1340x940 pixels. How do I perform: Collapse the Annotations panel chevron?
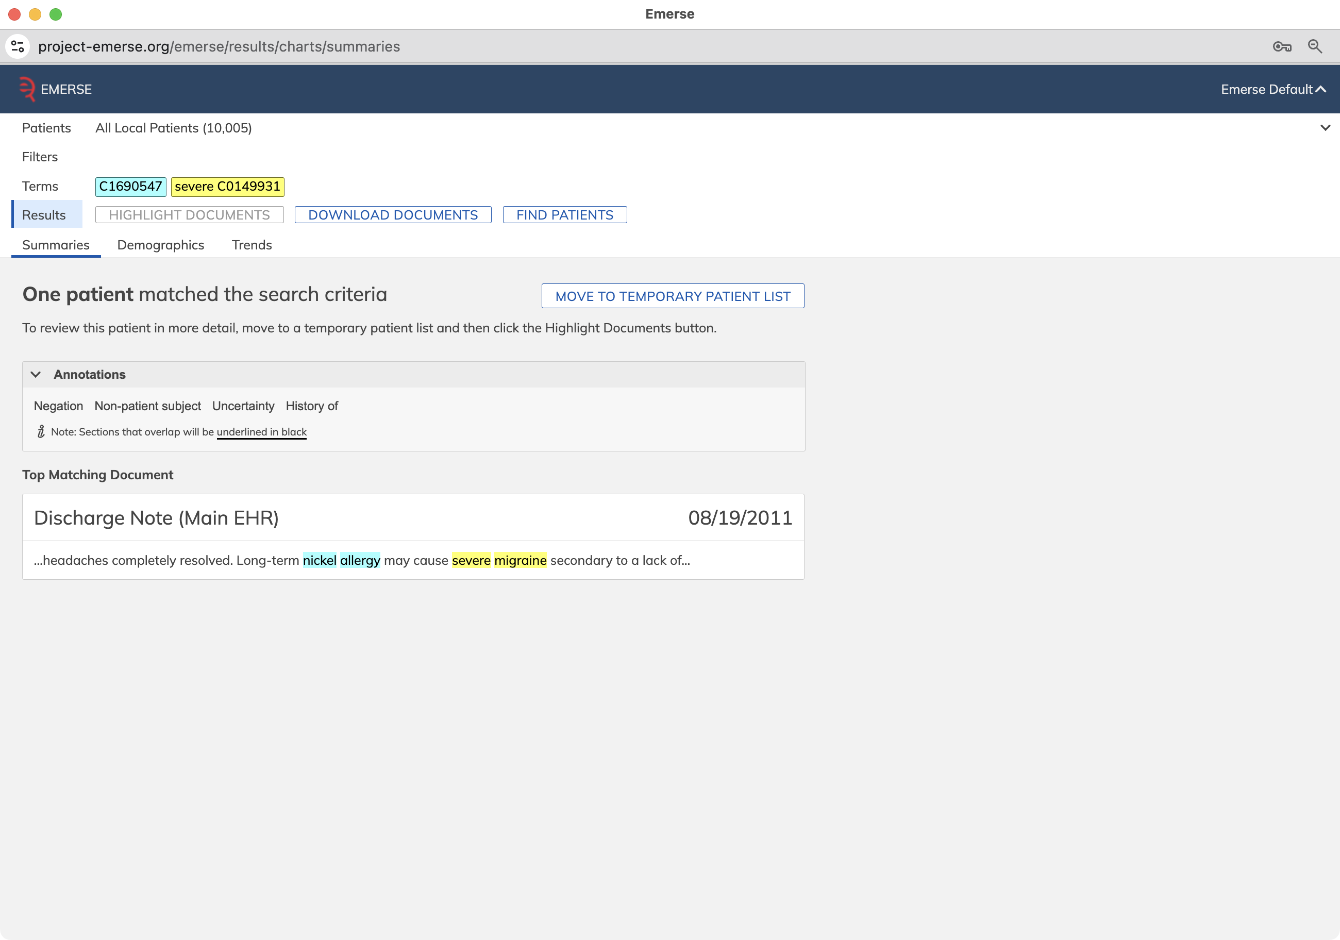[x=36, y=375]
